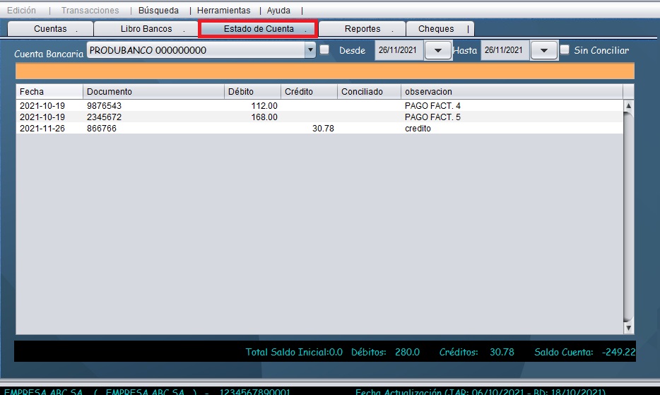Open the Búsqueda menu
This screenshot has height=395, width=660.
click(x=158, y=11)
